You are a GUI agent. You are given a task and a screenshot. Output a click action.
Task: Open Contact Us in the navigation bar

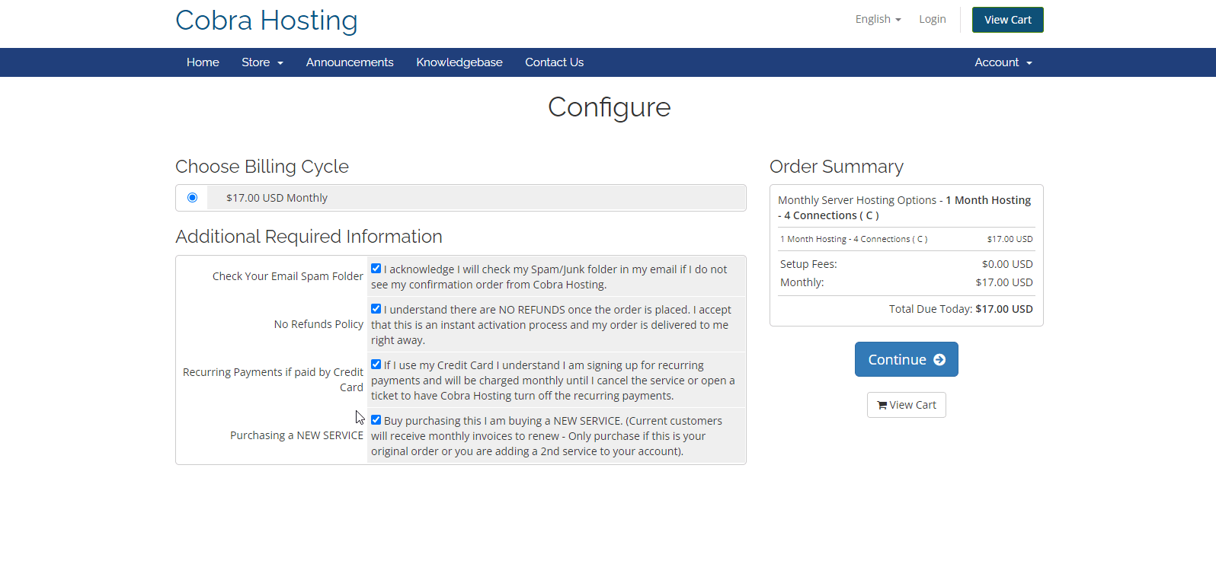click(554, 62)
